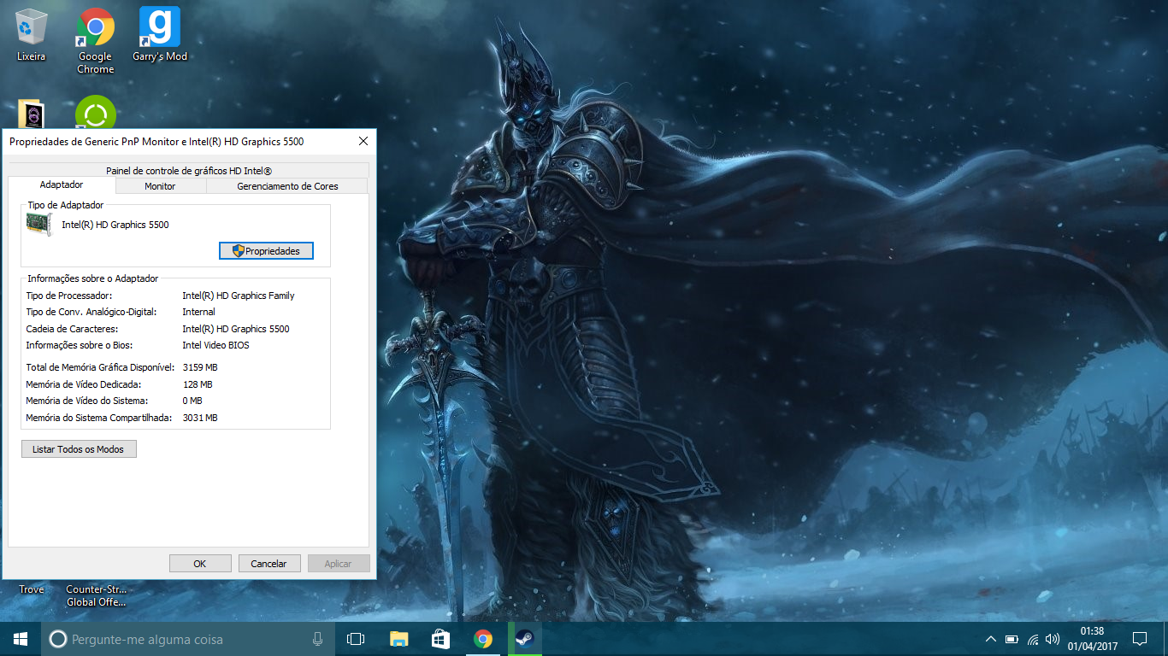
Task: Select the green circular desktop shortcut icon
Action: point(96,113)
